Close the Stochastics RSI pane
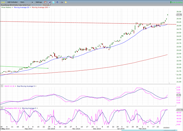The image size is (183, 131). [x=2, y=108]
